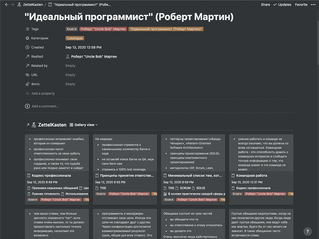Click the Created property clock icon
This screenshot has height=239, width=319.
click(x=27, y=47)
